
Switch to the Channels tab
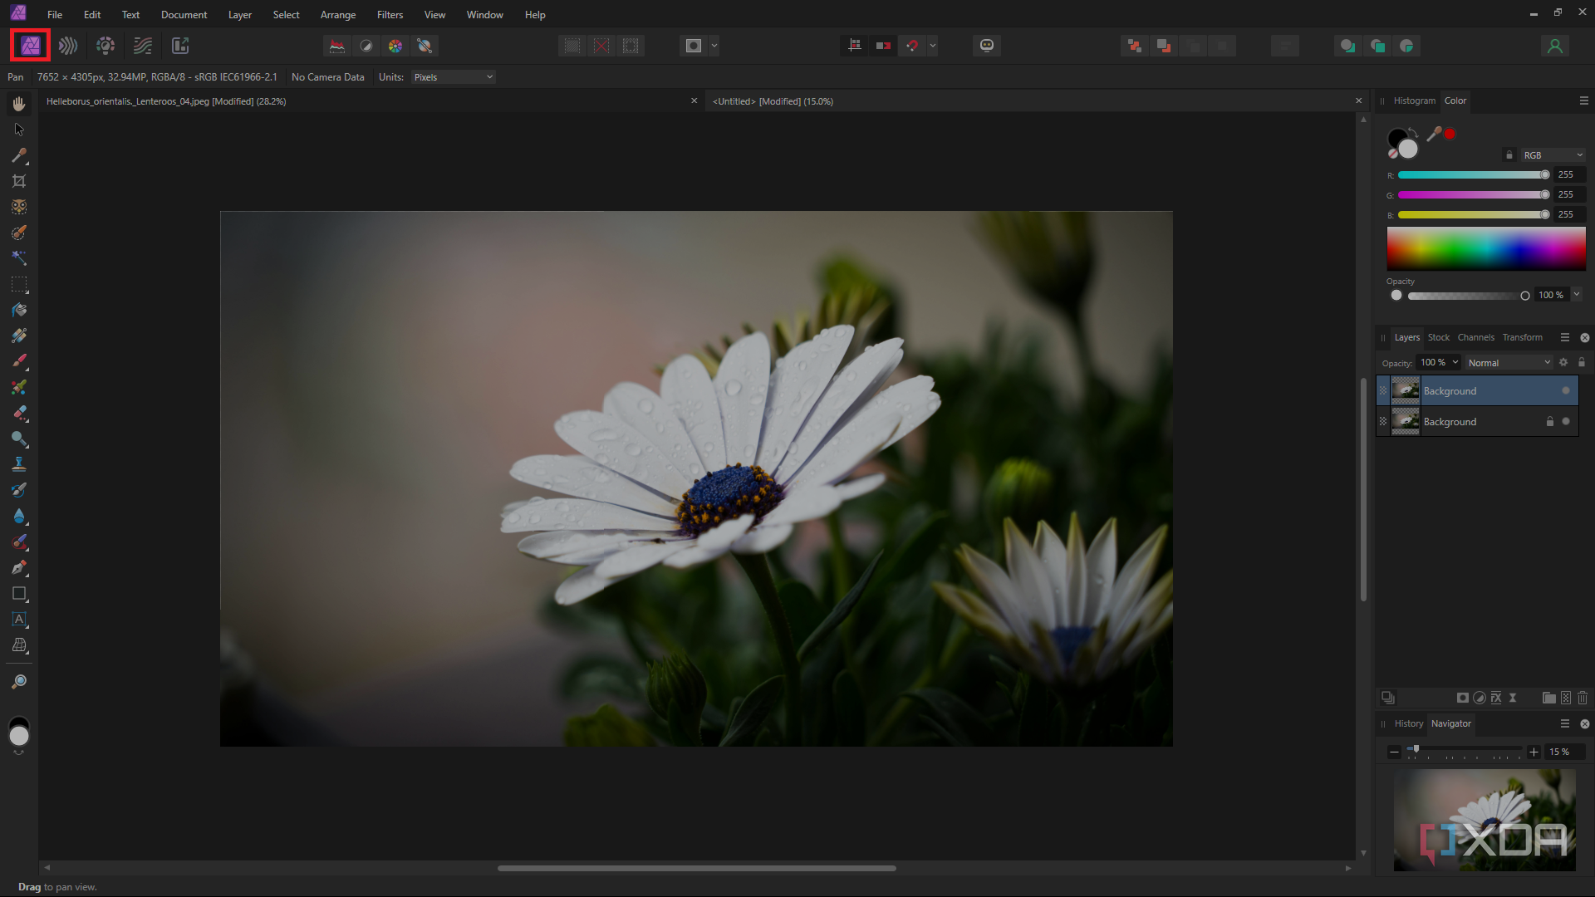[1475, 337]
